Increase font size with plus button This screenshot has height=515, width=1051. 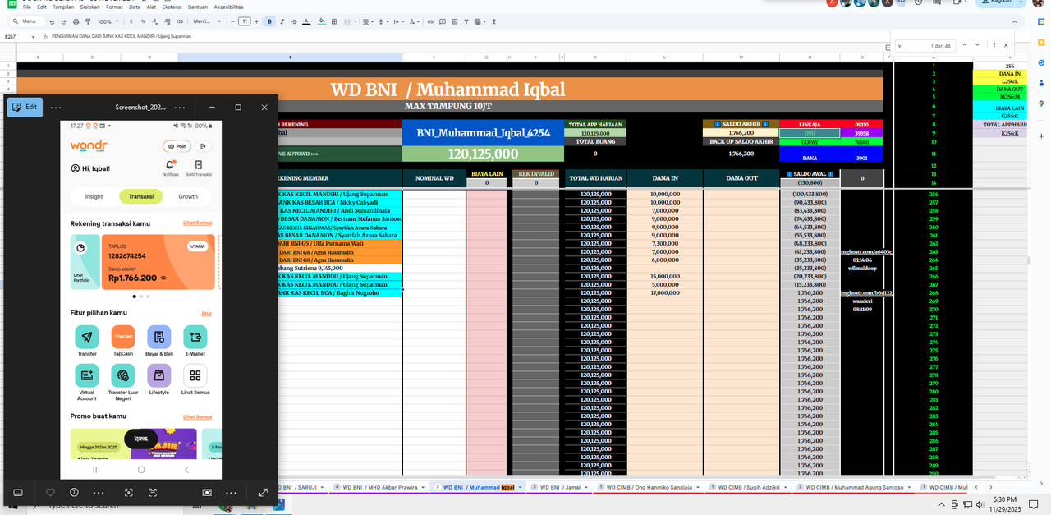click(256, 21)
